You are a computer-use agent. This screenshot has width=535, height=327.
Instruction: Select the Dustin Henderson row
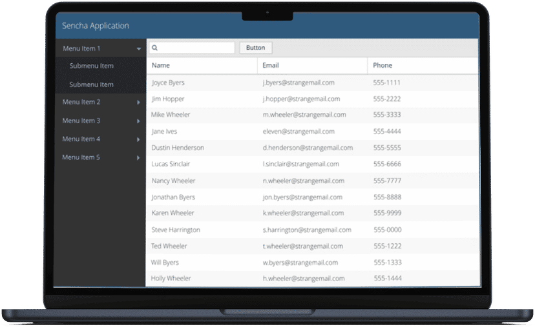(x=178, y=148)
